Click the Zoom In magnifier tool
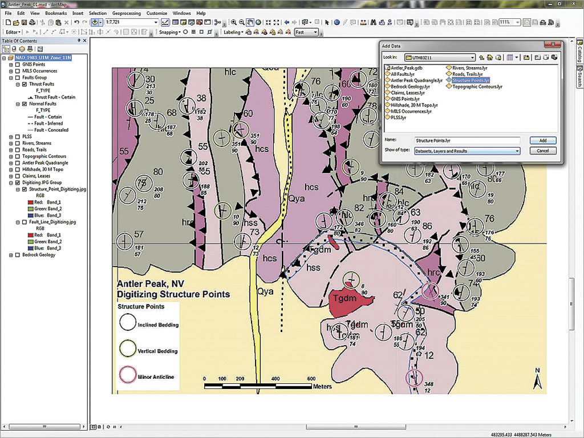 234,22
